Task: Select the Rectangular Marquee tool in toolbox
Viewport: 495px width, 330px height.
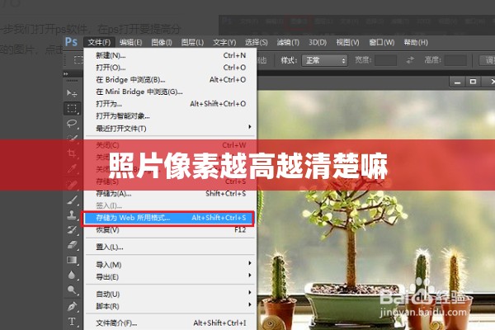Action: (72, 108)
